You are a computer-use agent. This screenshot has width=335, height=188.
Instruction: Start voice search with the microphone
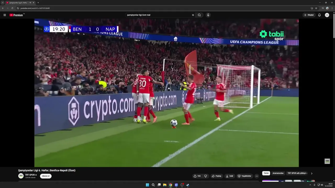[208, 15]
